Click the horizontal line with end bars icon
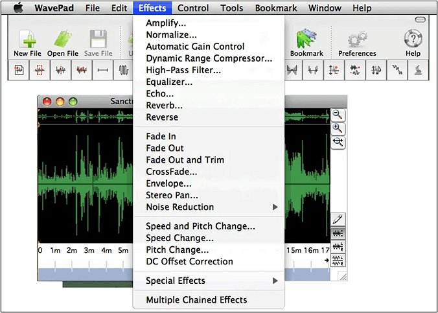 [x=102, y=70]
